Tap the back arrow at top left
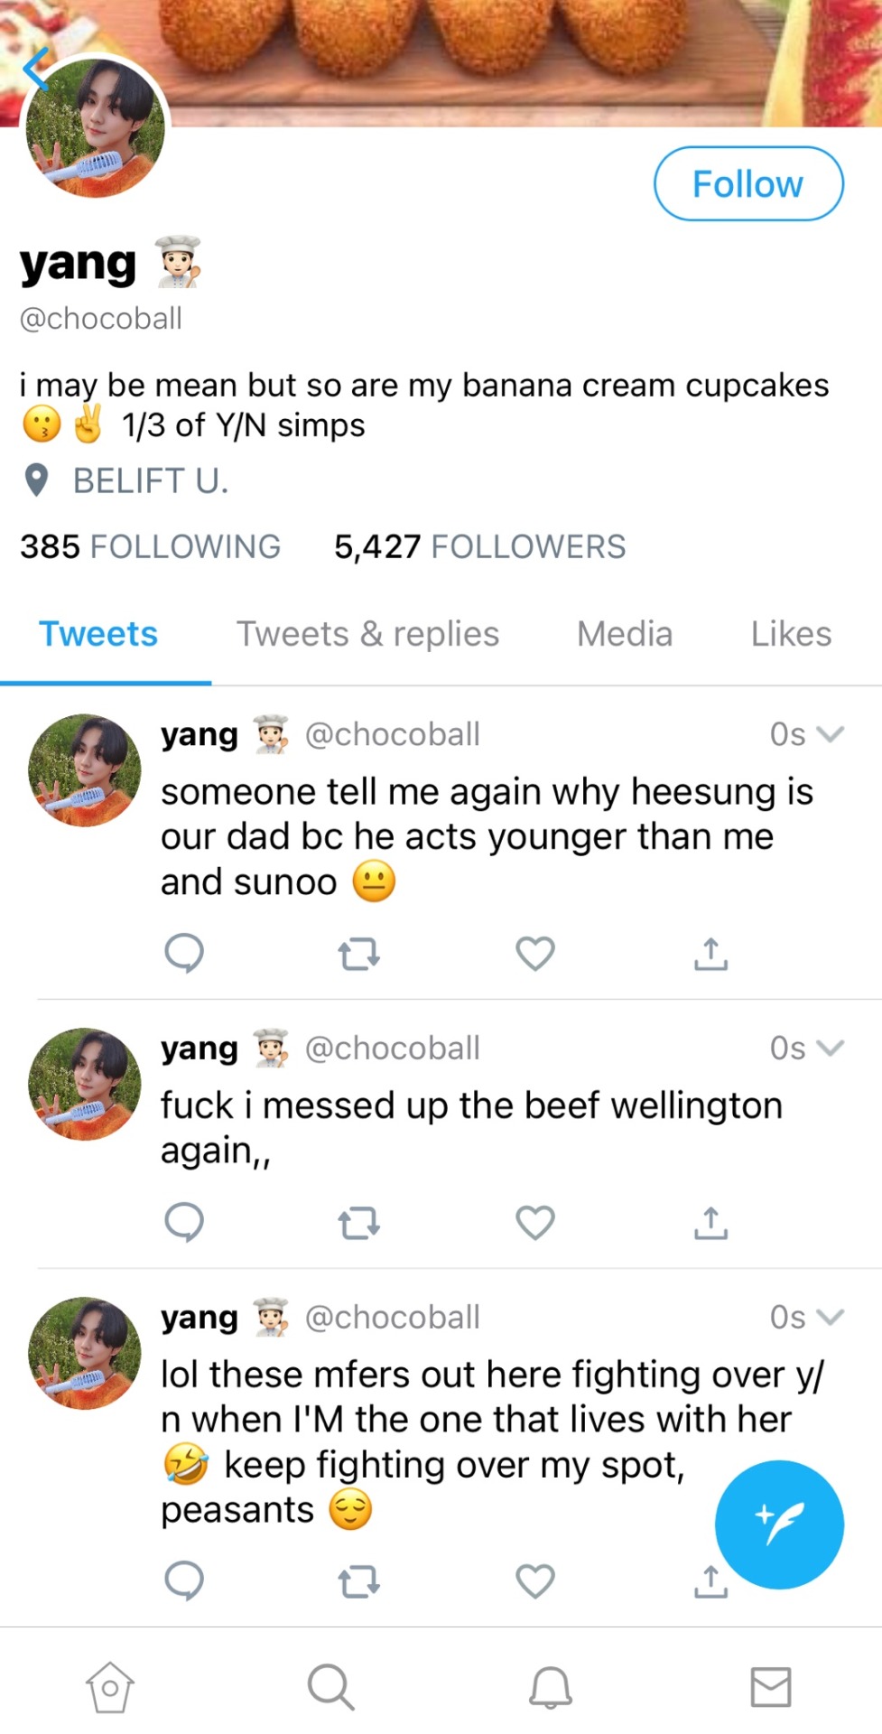This screenshot has height=1734, width=882. click(36, 70)
